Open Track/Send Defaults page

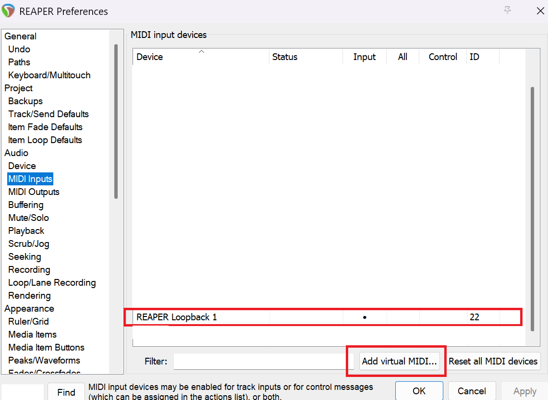(49, 114)
